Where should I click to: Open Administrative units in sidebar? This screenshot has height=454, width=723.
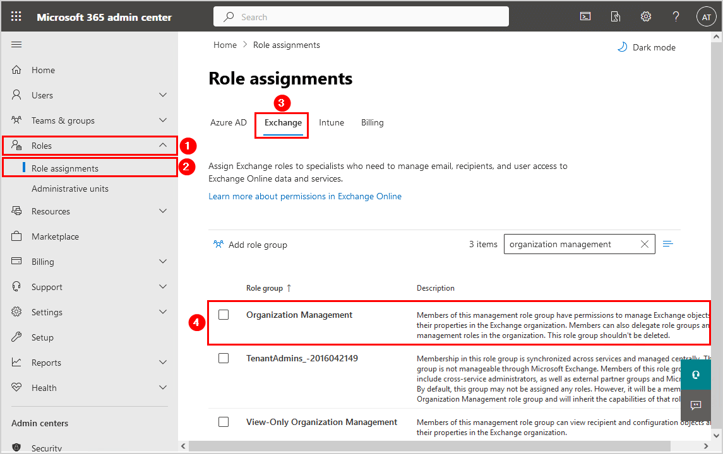pos(70,189)
